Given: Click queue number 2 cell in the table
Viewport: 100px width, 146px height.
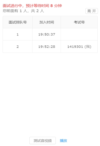Looking at the screenshot, I should (18, 47).
